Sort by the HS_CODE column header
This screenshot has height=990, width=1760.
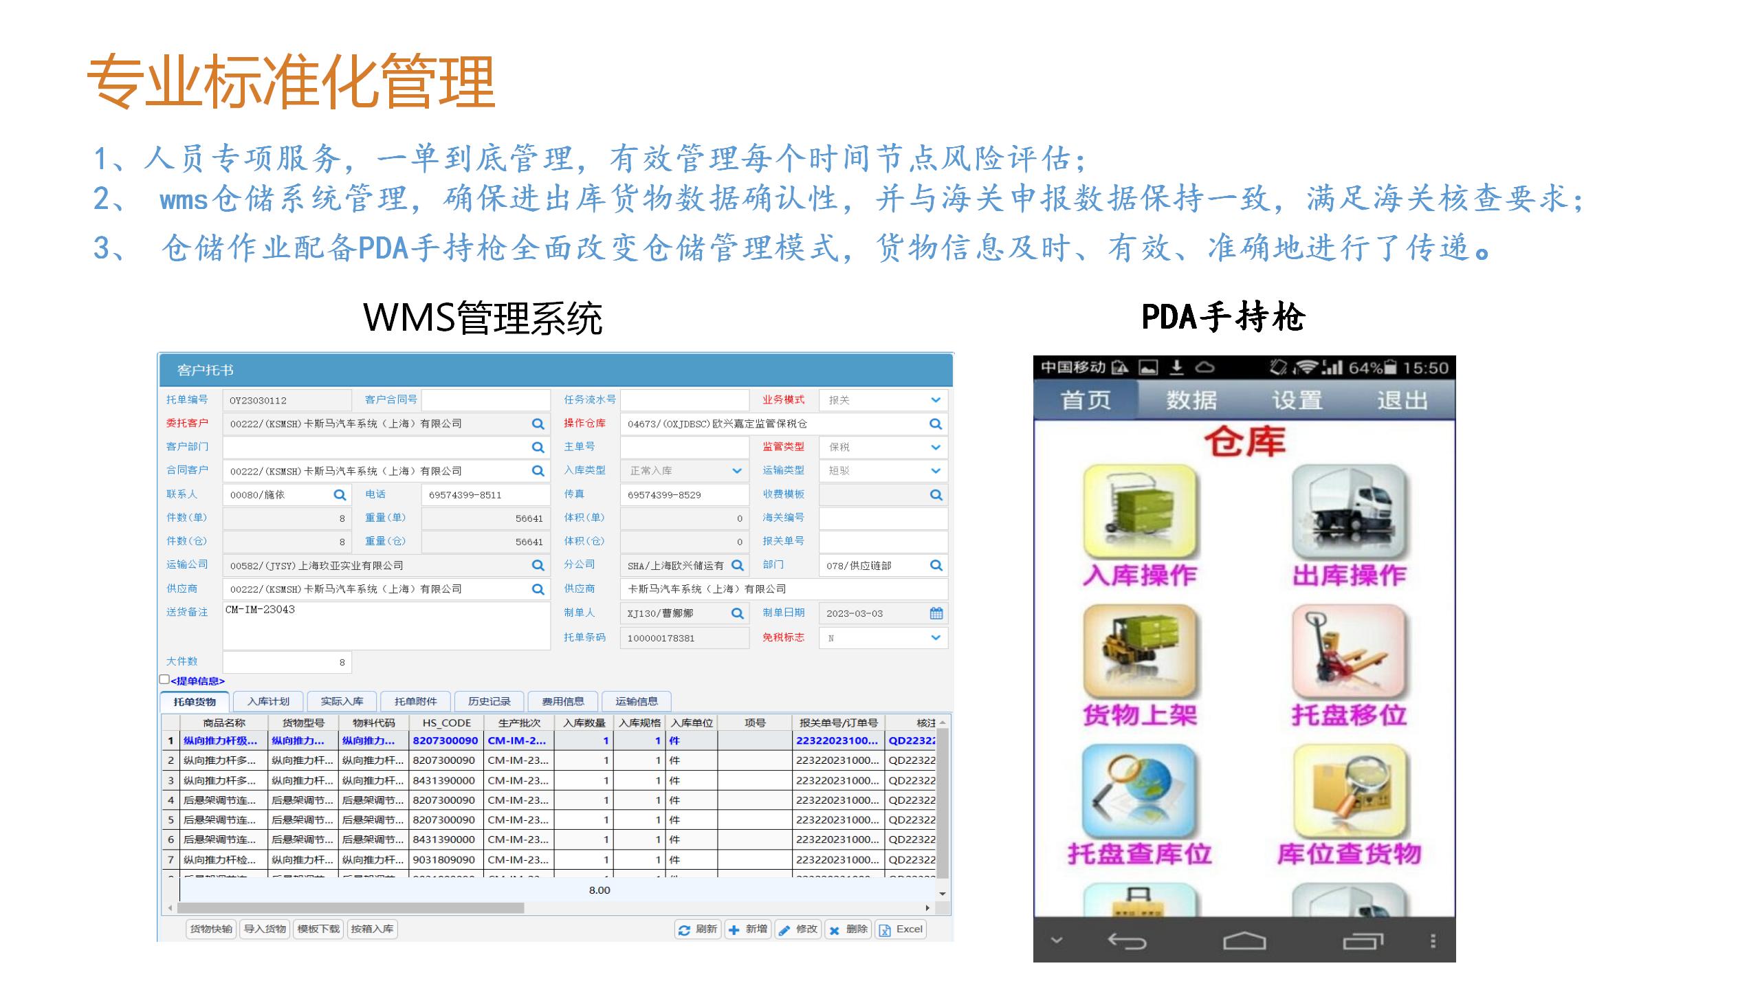coord(446,723)
